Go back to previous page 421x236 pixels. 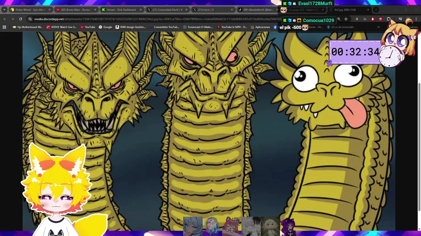click(x=5, y=19)
